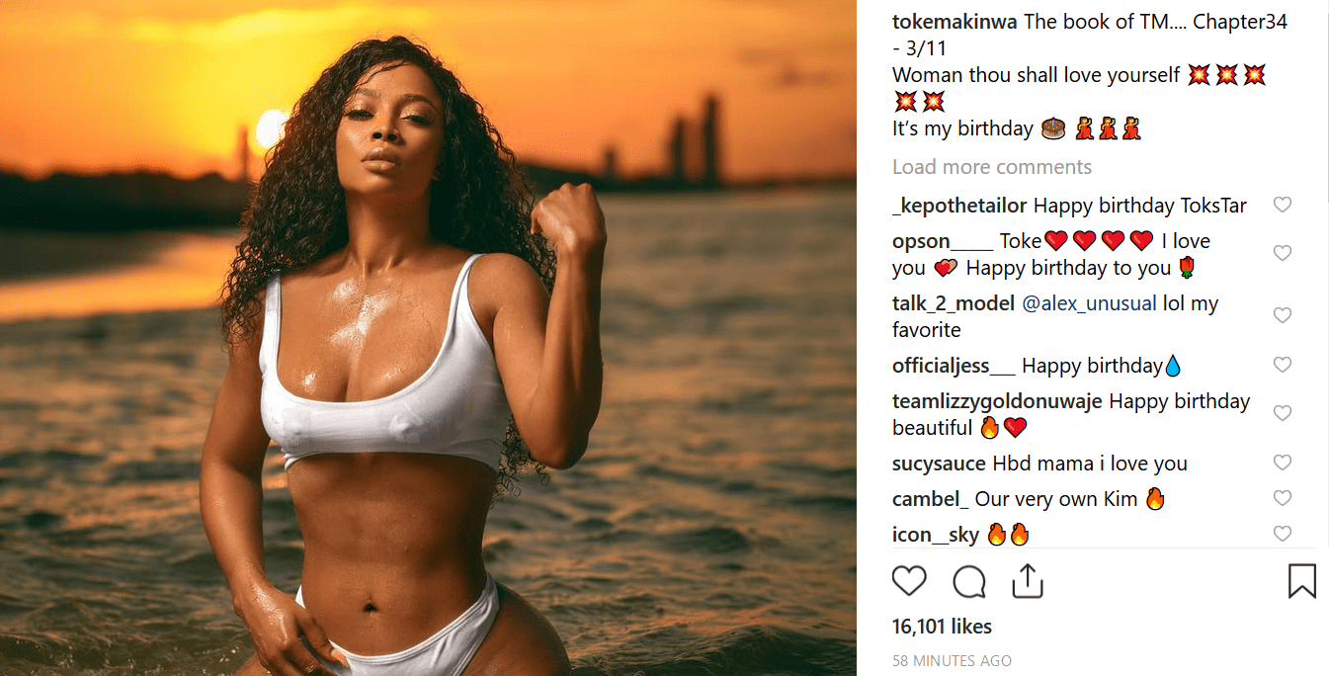
Task: Save the post with the bookmark icon
Action: coord(1302,581)
